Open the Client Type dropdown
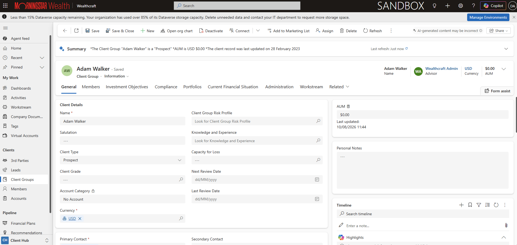Screen dimensions: 517x245 pyautogui.click(x=122, y=160)
